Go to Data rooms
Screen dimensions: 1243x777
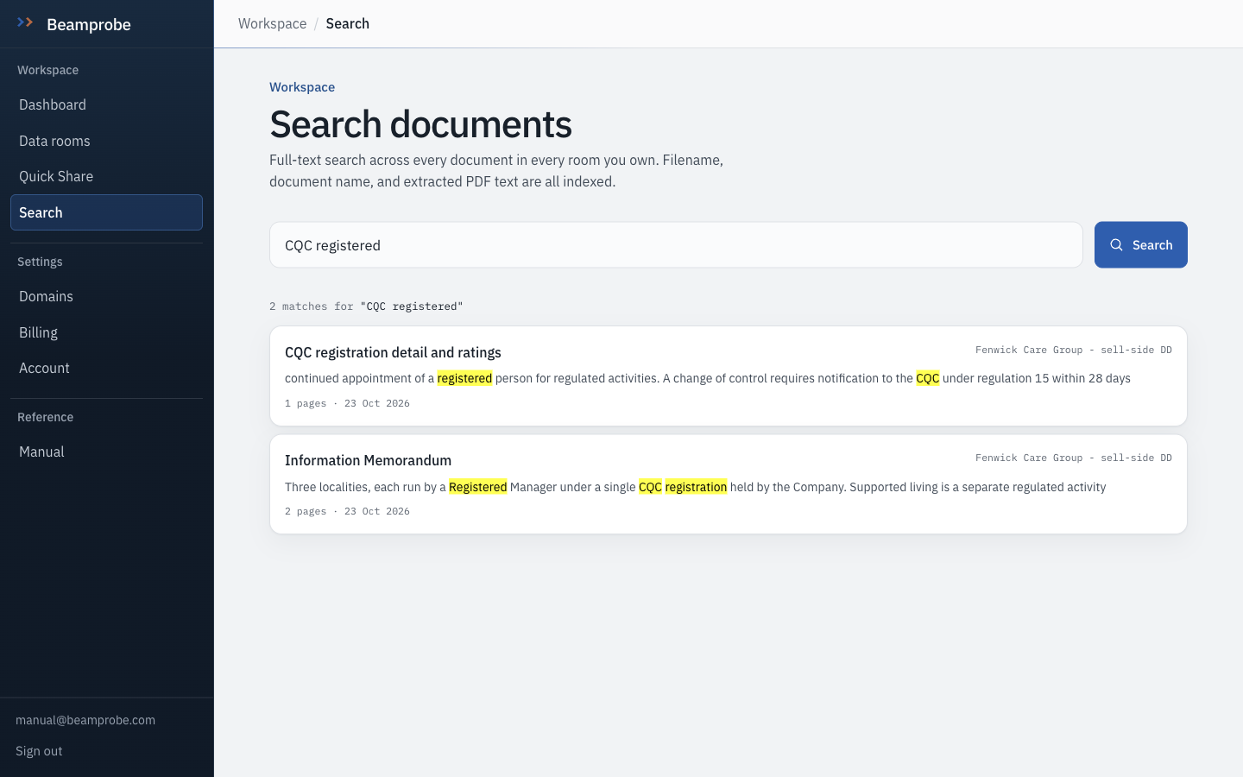coord(106,141)
